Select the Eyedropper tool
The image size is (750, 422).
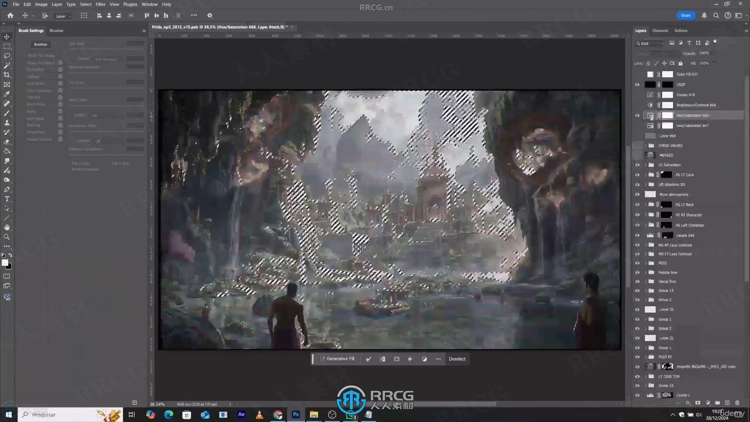pos(7,94)
